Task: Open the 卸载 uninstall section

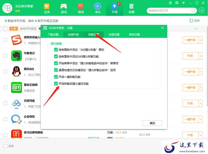Action: pos(131,6)
